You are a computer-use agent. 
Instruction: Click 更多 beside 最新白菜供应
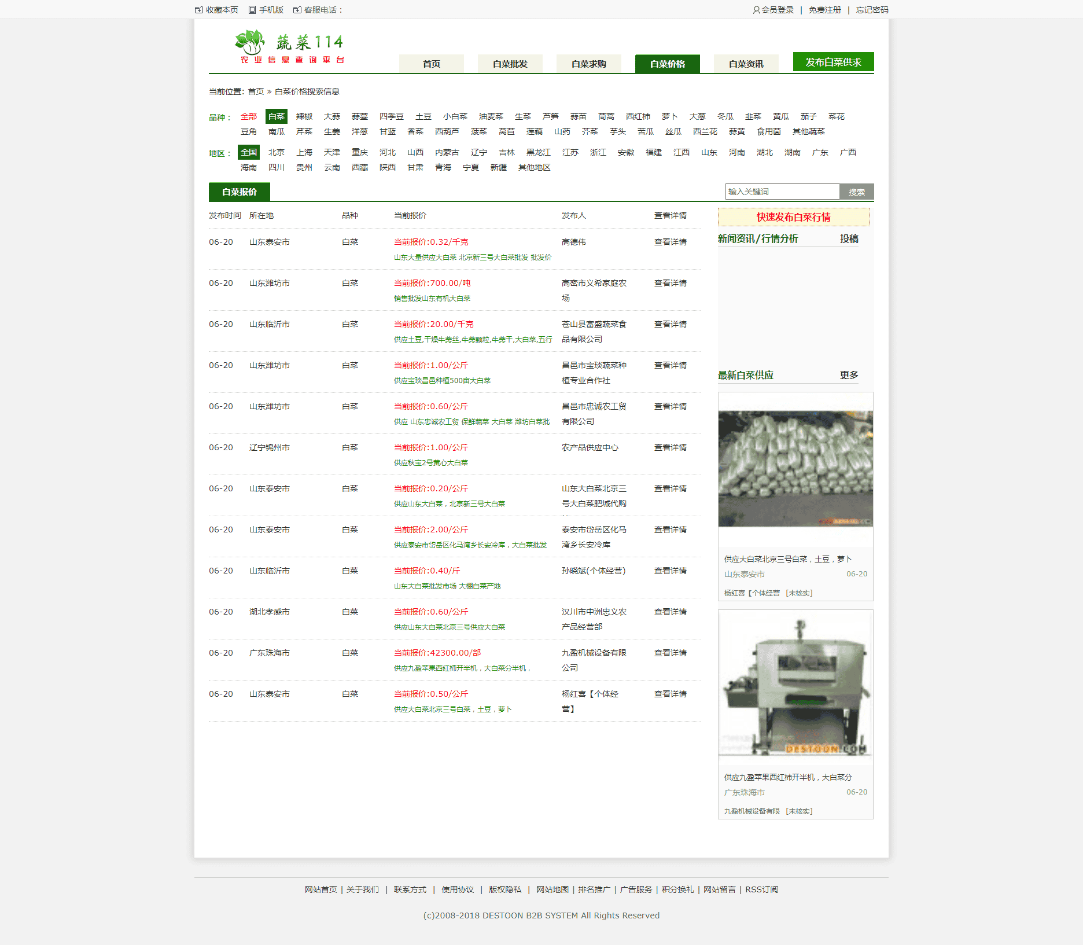click(x=849, y=375)
